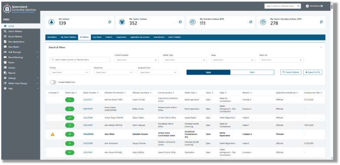The image size is (340, 165).
Task: Click the Search Matter Number or Offender Name field
Action: (x=80, y=59)
